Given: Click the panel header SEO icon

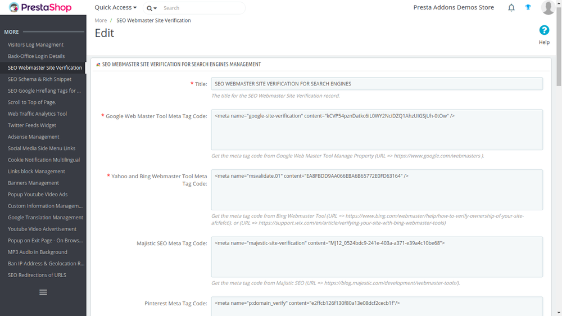Looking at the screenshot, I should click(98, 65).
